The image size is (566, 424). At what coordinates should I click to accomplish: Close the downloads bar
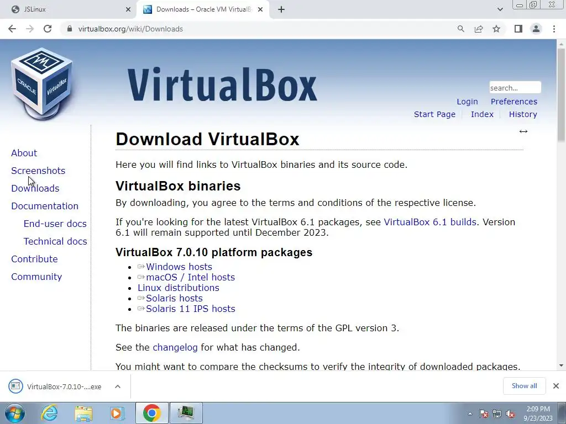tap(556, 386)
